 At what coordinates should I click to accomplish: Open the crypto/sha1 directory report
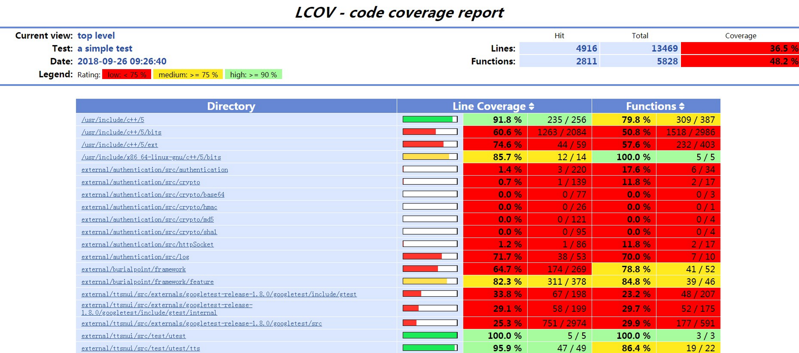coord(149,232)
